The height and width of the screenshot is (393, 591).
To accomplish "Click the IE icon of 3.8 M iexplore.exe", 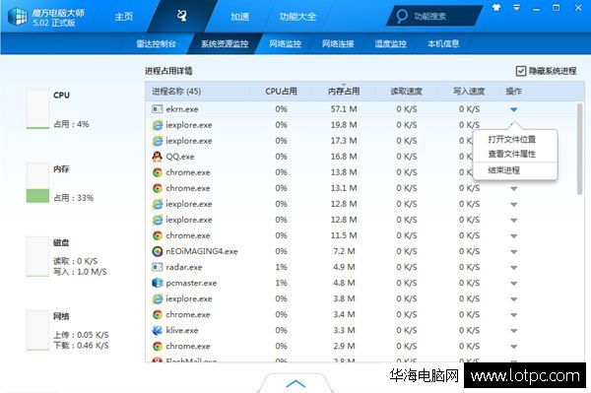I will click(x=158, y=298).
